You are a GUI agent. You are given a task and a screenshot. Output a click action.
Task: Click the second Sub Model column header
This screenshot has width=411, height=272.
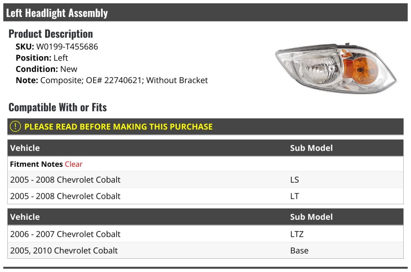point(311,217)
